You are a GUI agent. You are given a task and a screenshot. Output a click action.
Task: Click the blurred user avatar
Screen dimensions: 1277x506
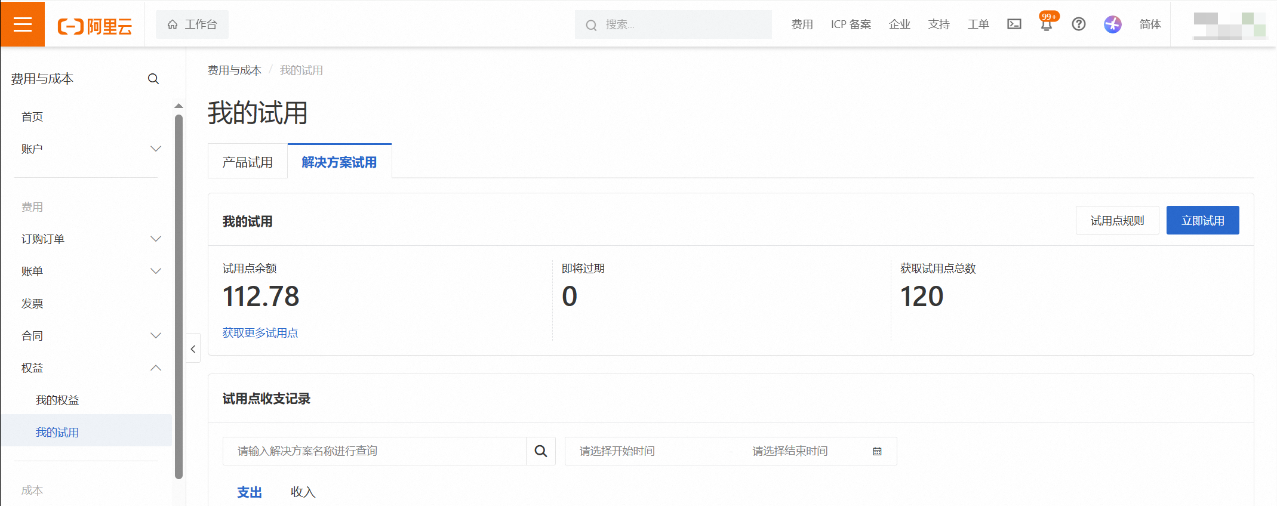(1229, 26)
